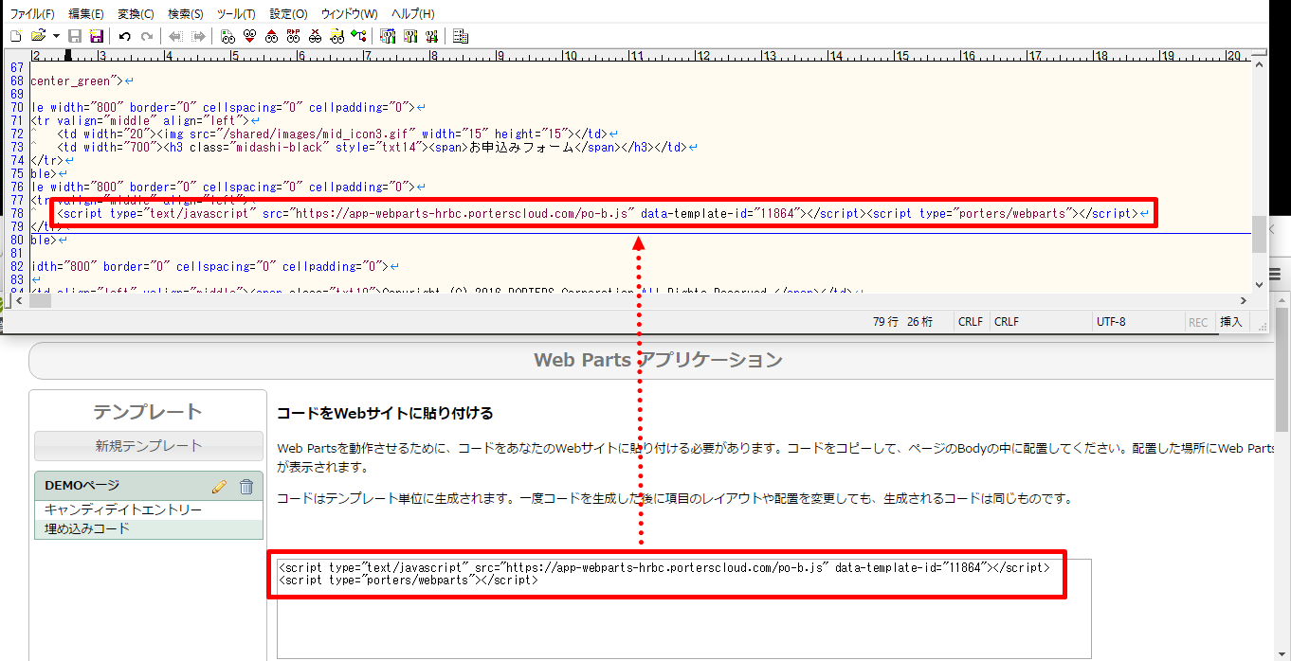Jump back with the left arrow icon
The height and width of the screenshot is (661, 1291).
175,36
